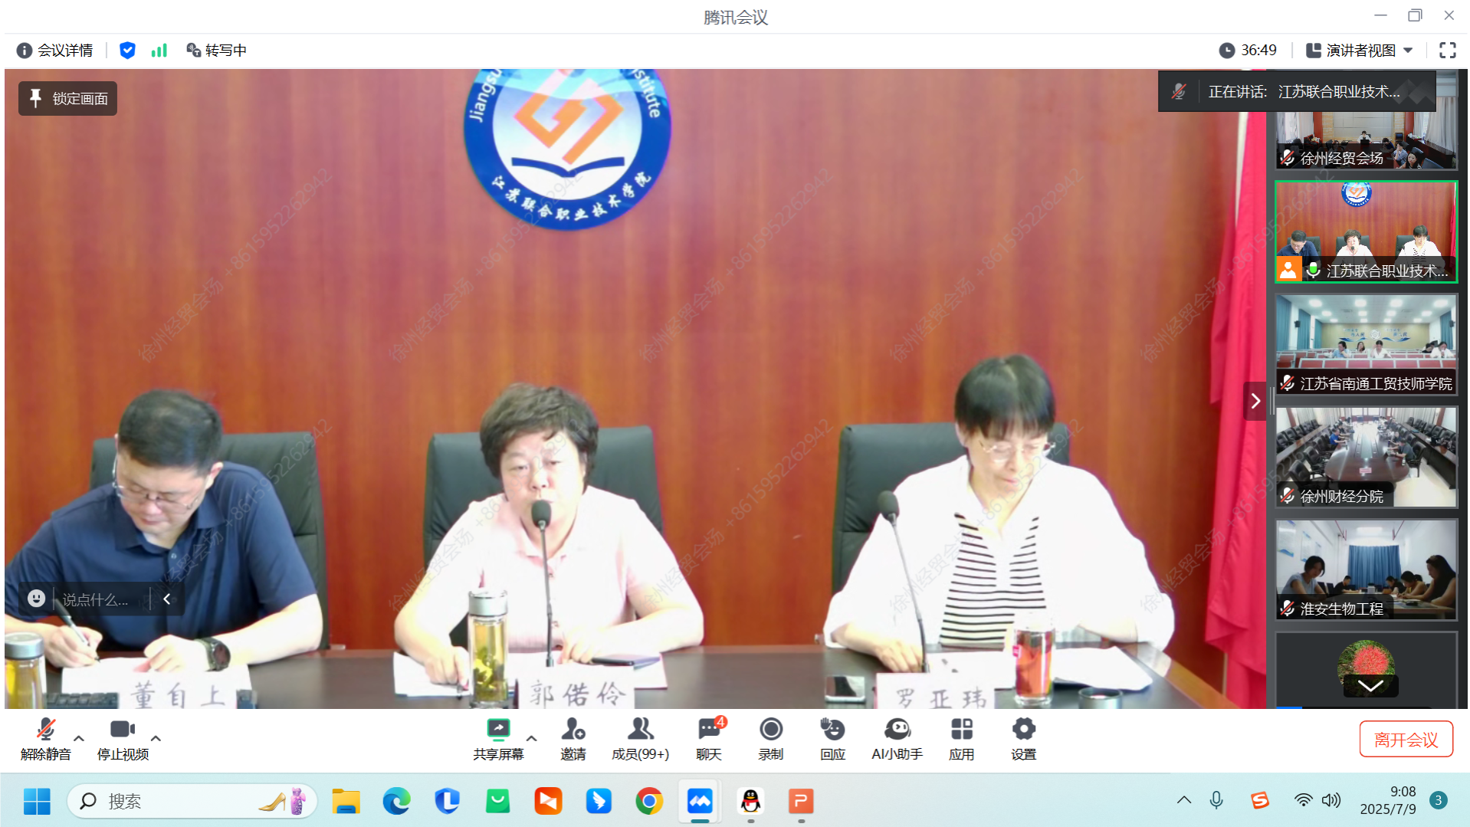The width and height of the screenshot is (1470, 827).
Task: Collapse the participant thumbnail sidebar
Action: click(1255, 401)
